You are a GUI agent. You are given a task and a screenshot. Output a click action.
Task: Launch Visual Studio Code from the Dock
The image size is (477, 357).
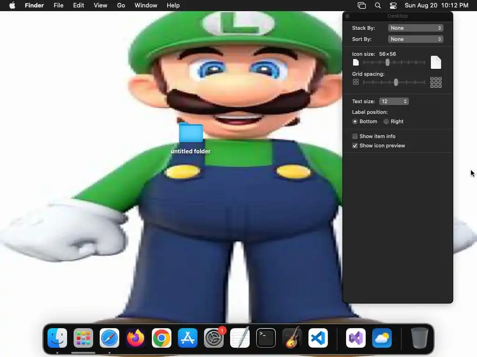[318, 338]
